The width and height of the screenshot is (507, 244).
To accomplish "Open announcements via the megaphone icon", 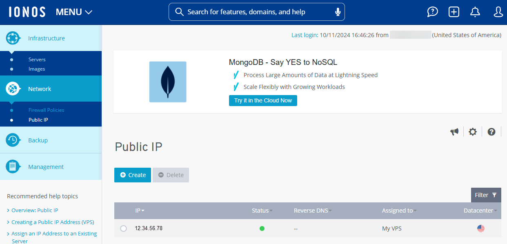I will (x=454, y=132).
